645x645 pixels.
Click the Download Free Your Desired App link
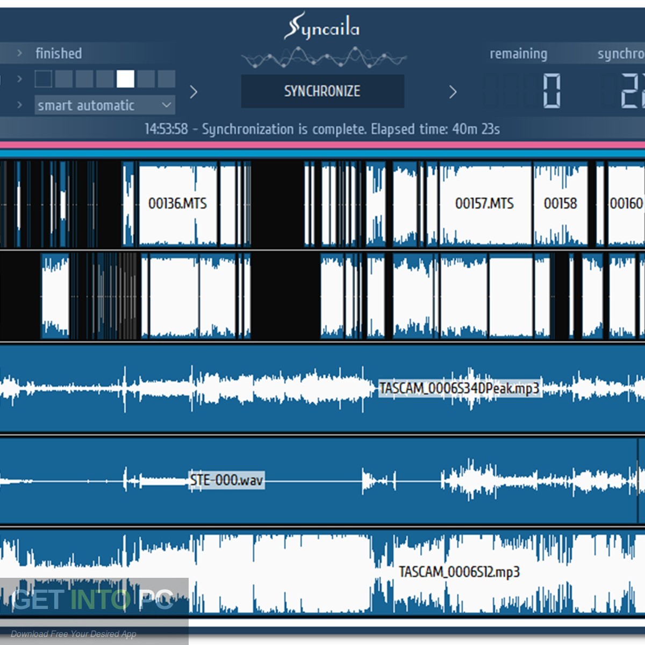click(x=74, y=634)
